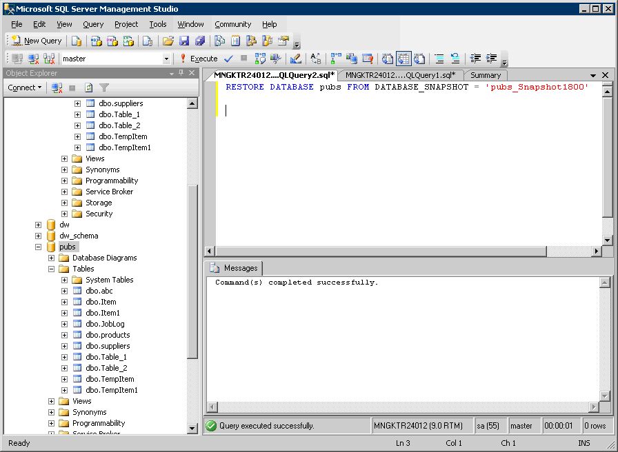Refresh Object Explorer with the refresh icon
The height and width of the screenshot is (452, 618).
(88, 88)
